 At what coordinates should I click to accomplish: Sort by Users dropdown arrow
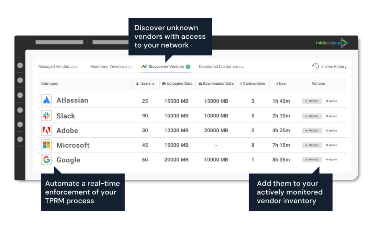coord(153,84)
